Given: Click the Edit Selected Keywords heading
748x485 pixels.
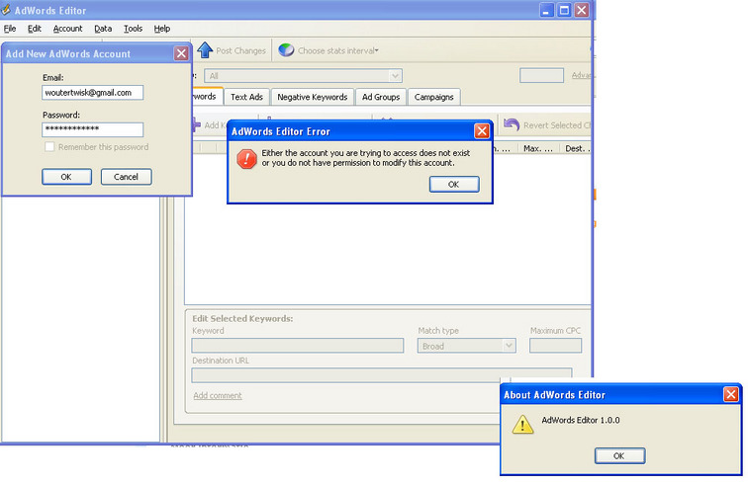Looking at the screenshot, I should tap(242, 318).
